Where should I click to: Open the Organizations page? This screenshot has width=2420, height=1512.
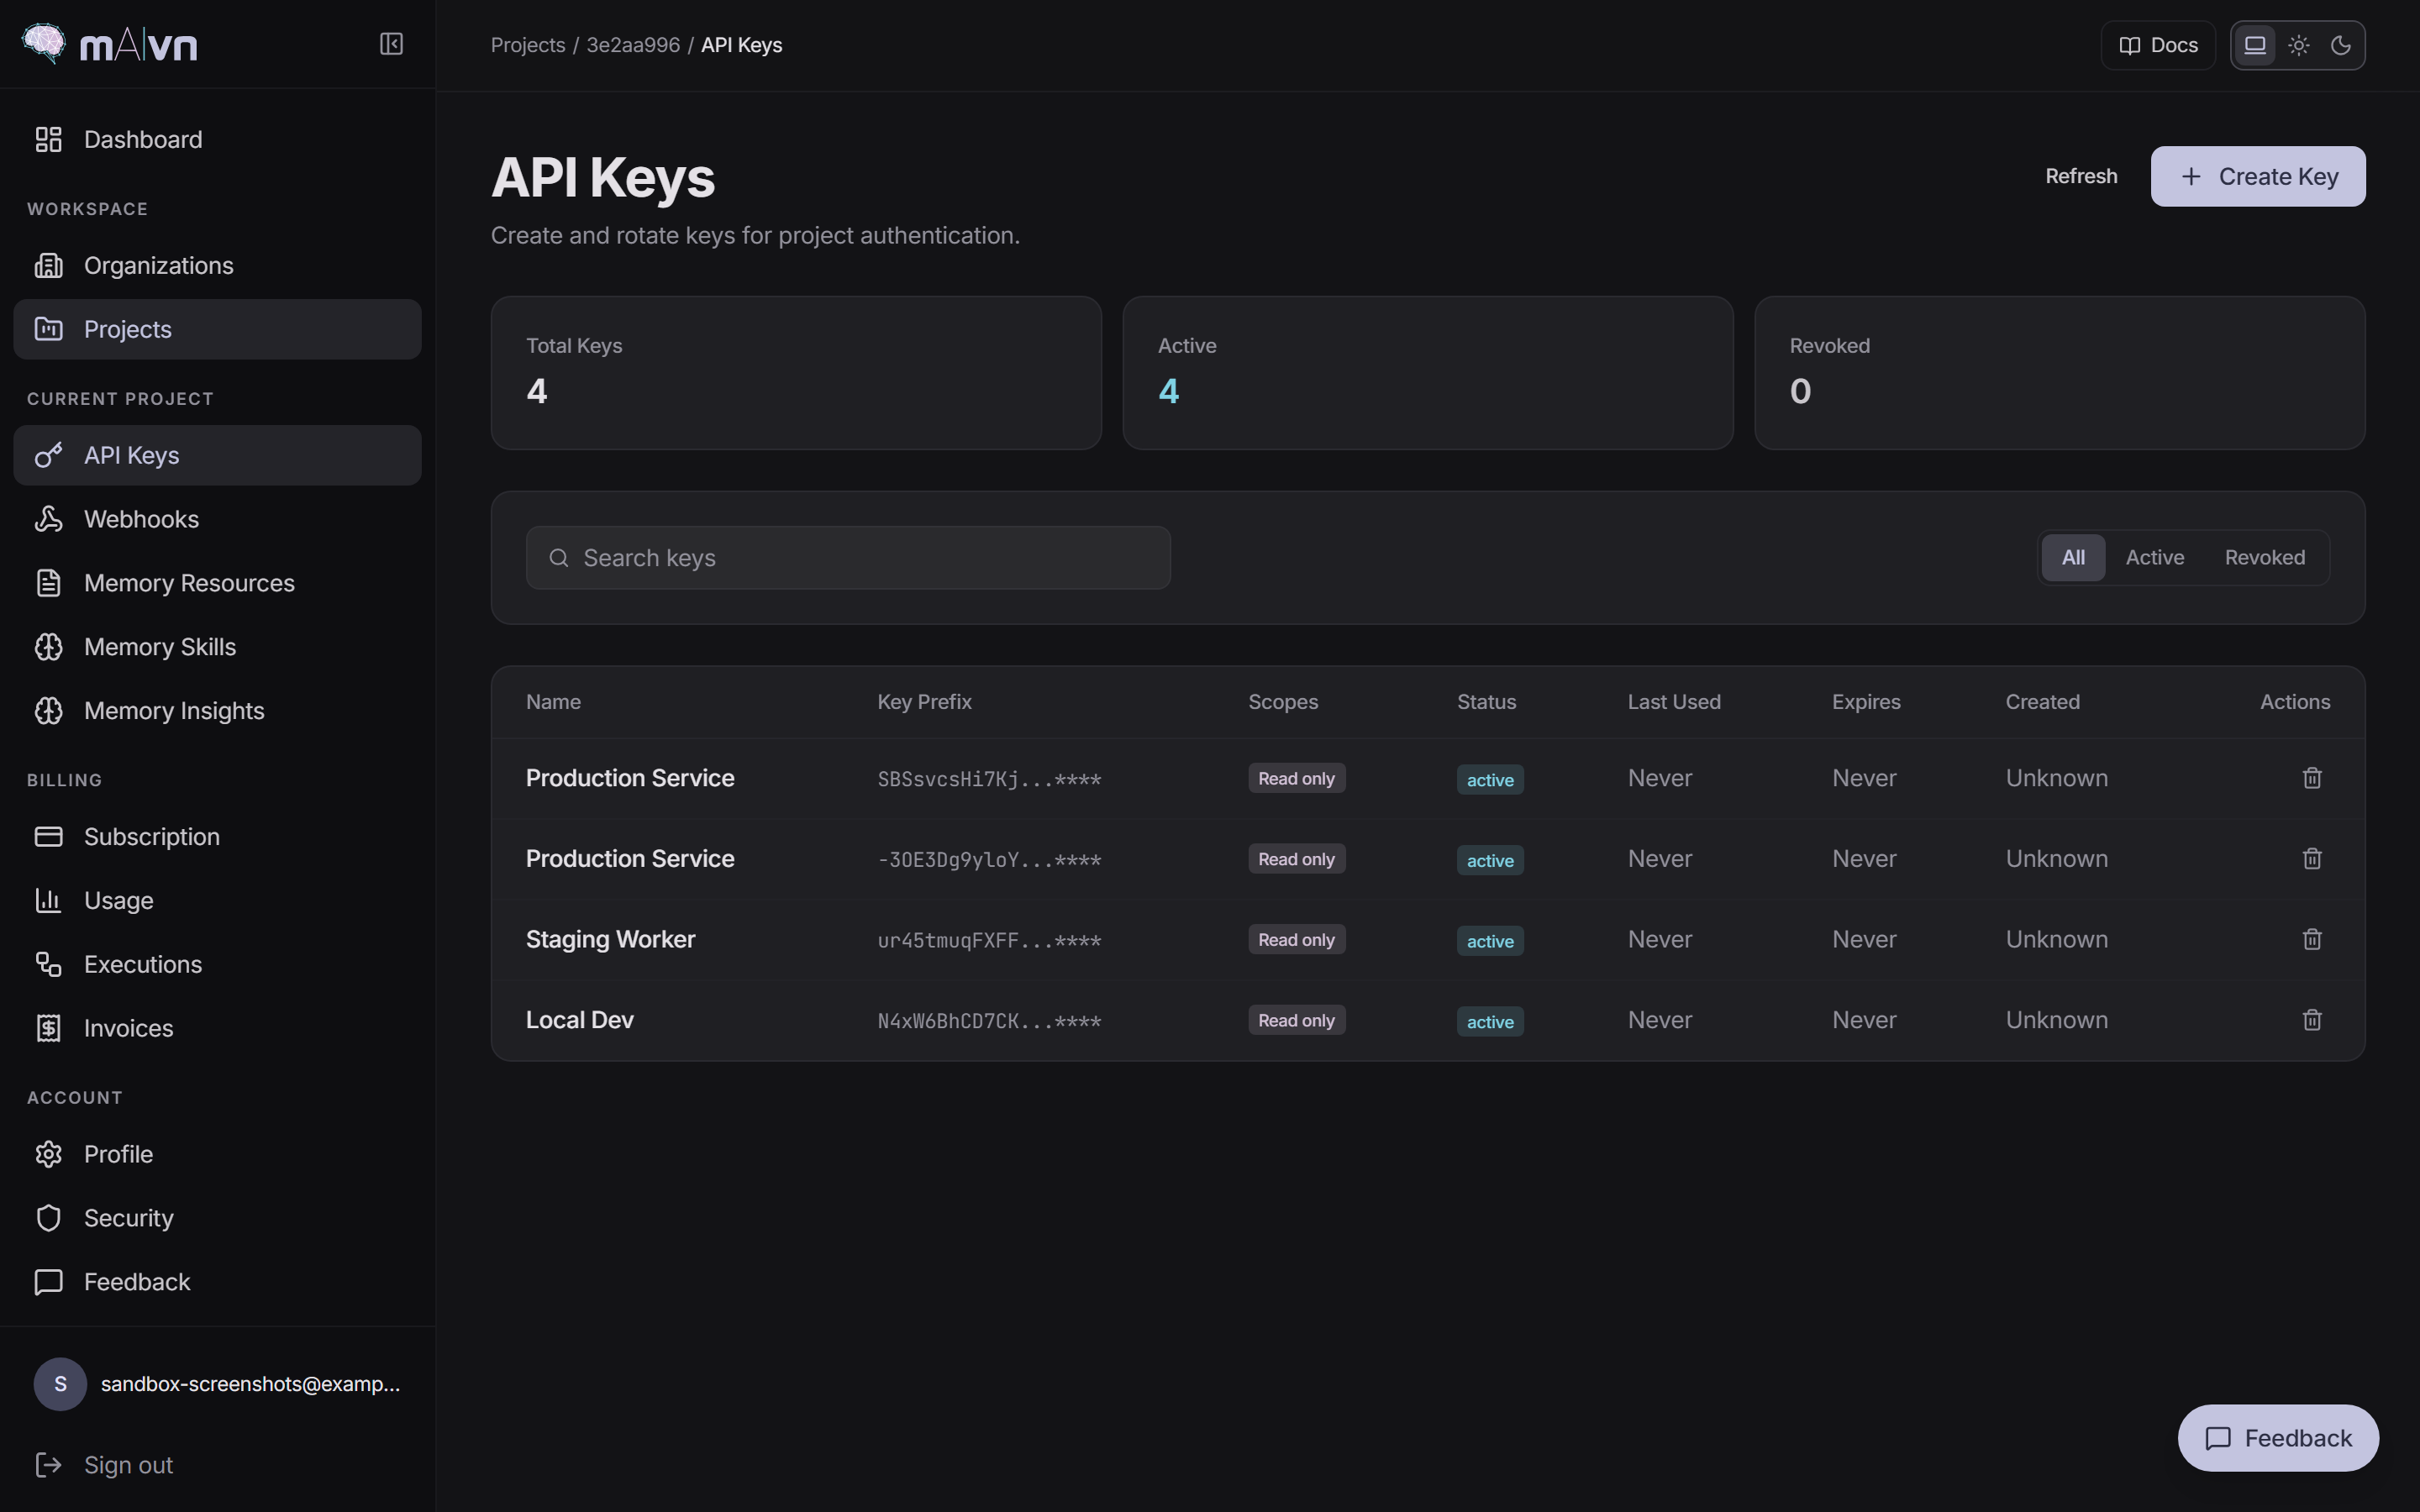(217, 265)
